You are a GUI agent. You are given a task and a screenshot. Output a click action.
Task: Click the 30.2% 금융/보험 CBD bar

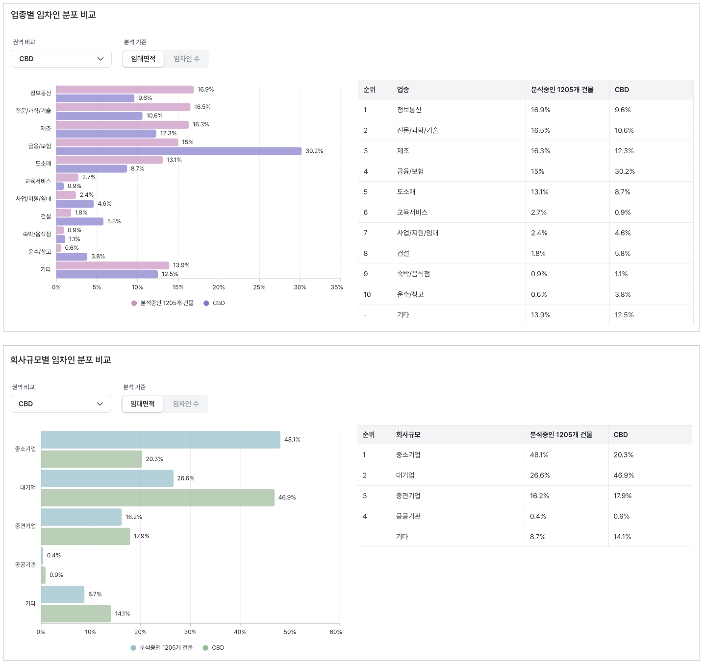point(178,151)
